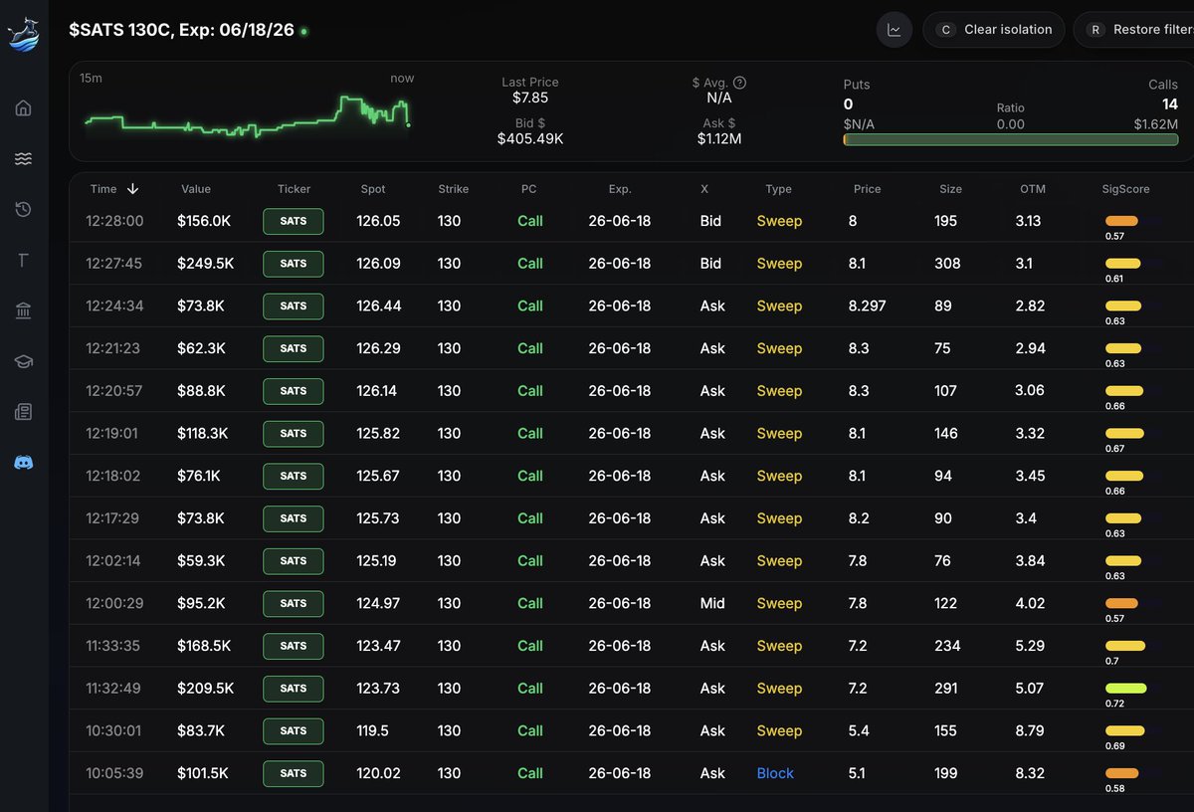Sort by Value column header
1194x812 pixels.
[196, 189]
